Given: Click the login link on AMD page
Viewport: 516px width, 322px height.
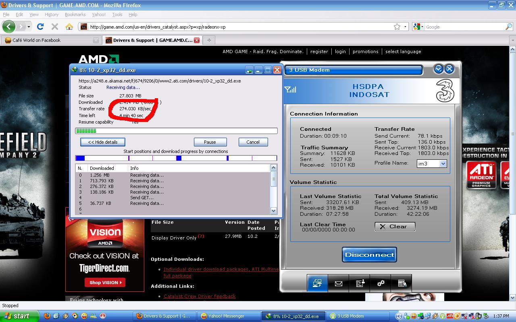Looking at the screenshot, I should point(340,52).
